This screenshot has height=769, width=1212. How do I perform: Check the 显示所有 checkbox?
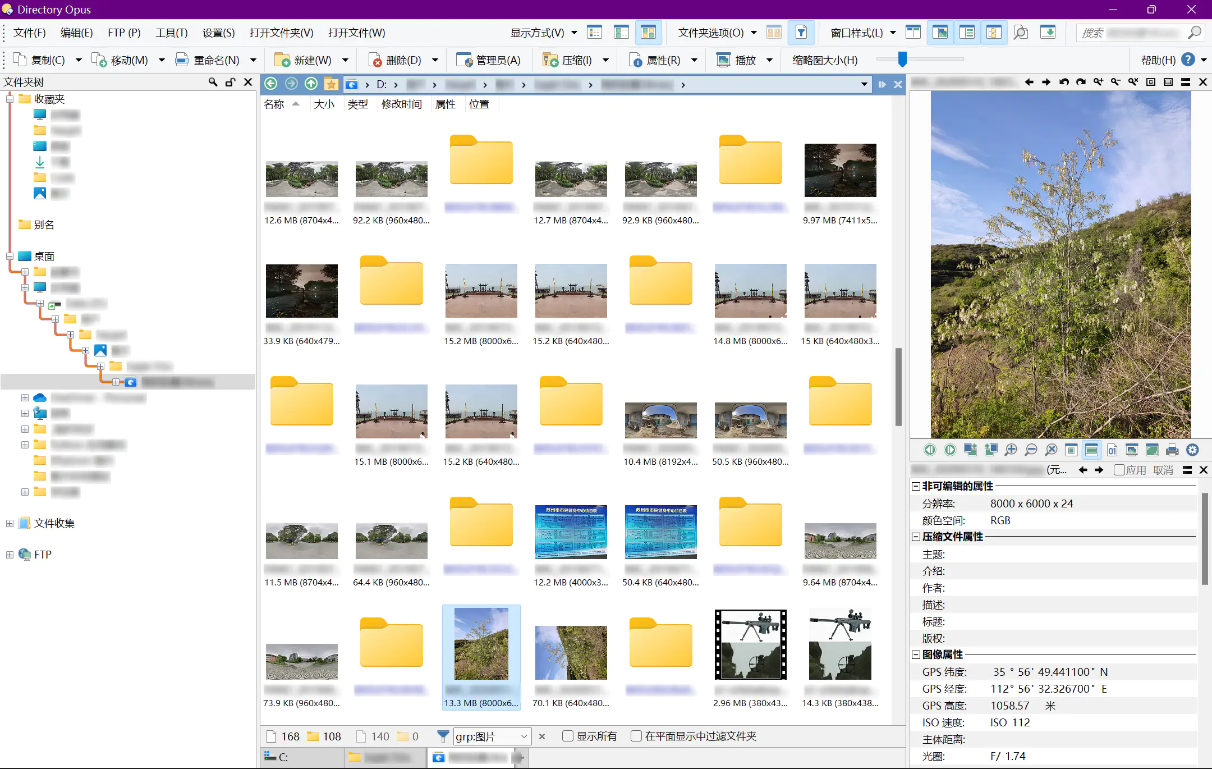pos(568,736)
